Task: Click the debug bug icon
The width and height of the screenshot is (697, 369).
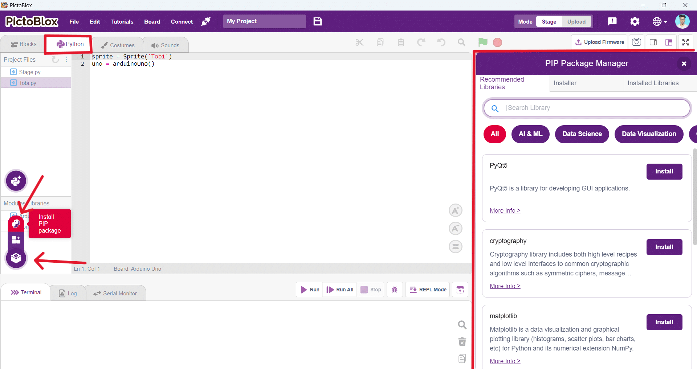Action: (395, 290)
